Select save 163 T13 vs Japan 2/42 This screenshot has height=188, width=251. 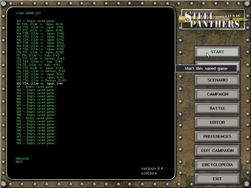coord(40,30)
